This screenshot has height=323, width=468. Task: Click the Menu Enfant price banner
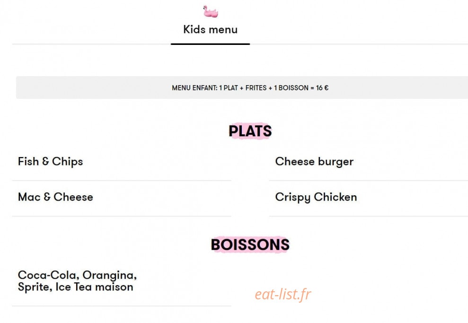coord(242,87)
